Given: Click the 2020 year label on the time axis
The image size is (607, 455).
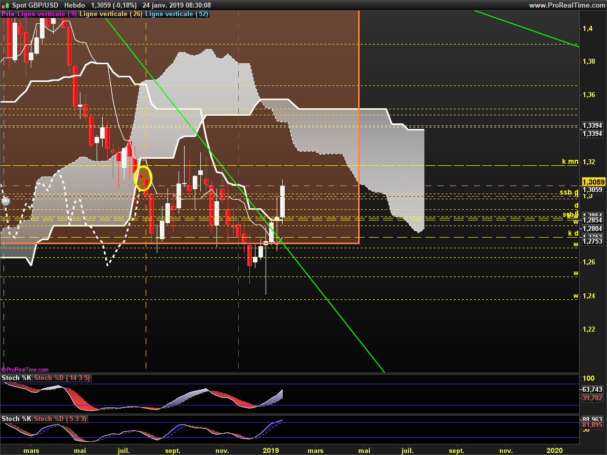Looking at the screenshot, I should (x=555, y=450).
